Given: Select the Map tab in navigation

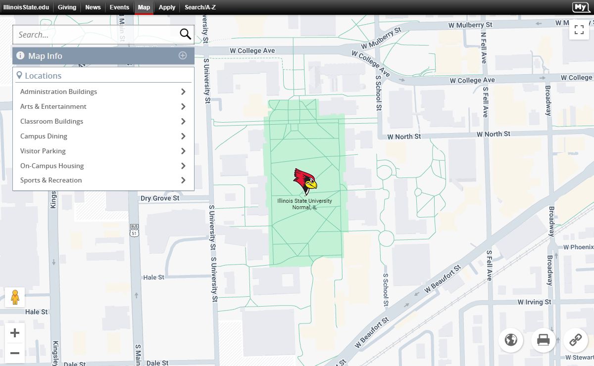Looking at the screenshot, I should (x=144, y=7).
